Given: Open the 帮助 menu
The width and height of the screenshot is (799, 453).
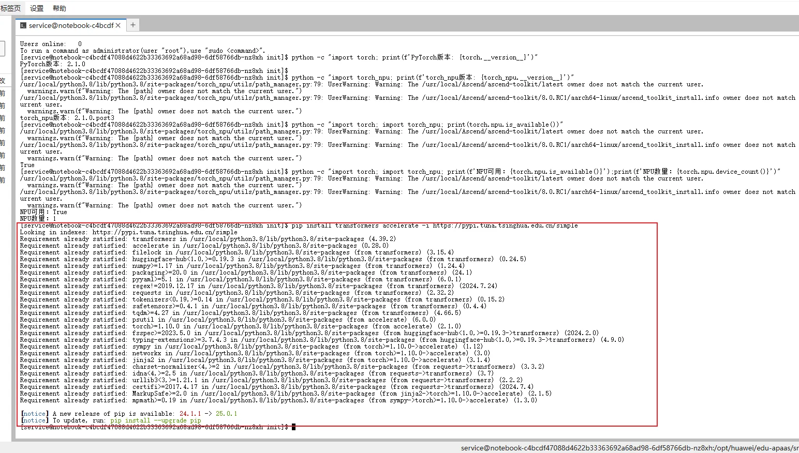Looking at the screenshot, I should (x=60, y=8).
